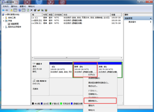Sort by the 文件系统 column header
The width and height of the screenshot is (154, 112).
(x=58, y=15)
